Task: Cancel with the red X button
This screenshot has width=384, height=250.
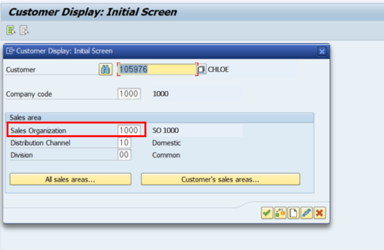Action: (x=320, y=213)
